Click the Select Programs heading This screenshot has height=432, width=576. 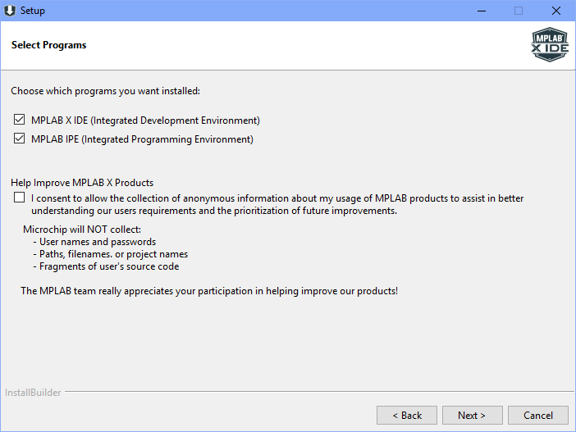pos(49,45)
